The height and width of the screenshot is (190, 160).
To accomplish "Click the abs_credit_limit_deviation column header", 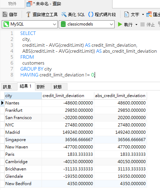I will (x=121, y=96).
